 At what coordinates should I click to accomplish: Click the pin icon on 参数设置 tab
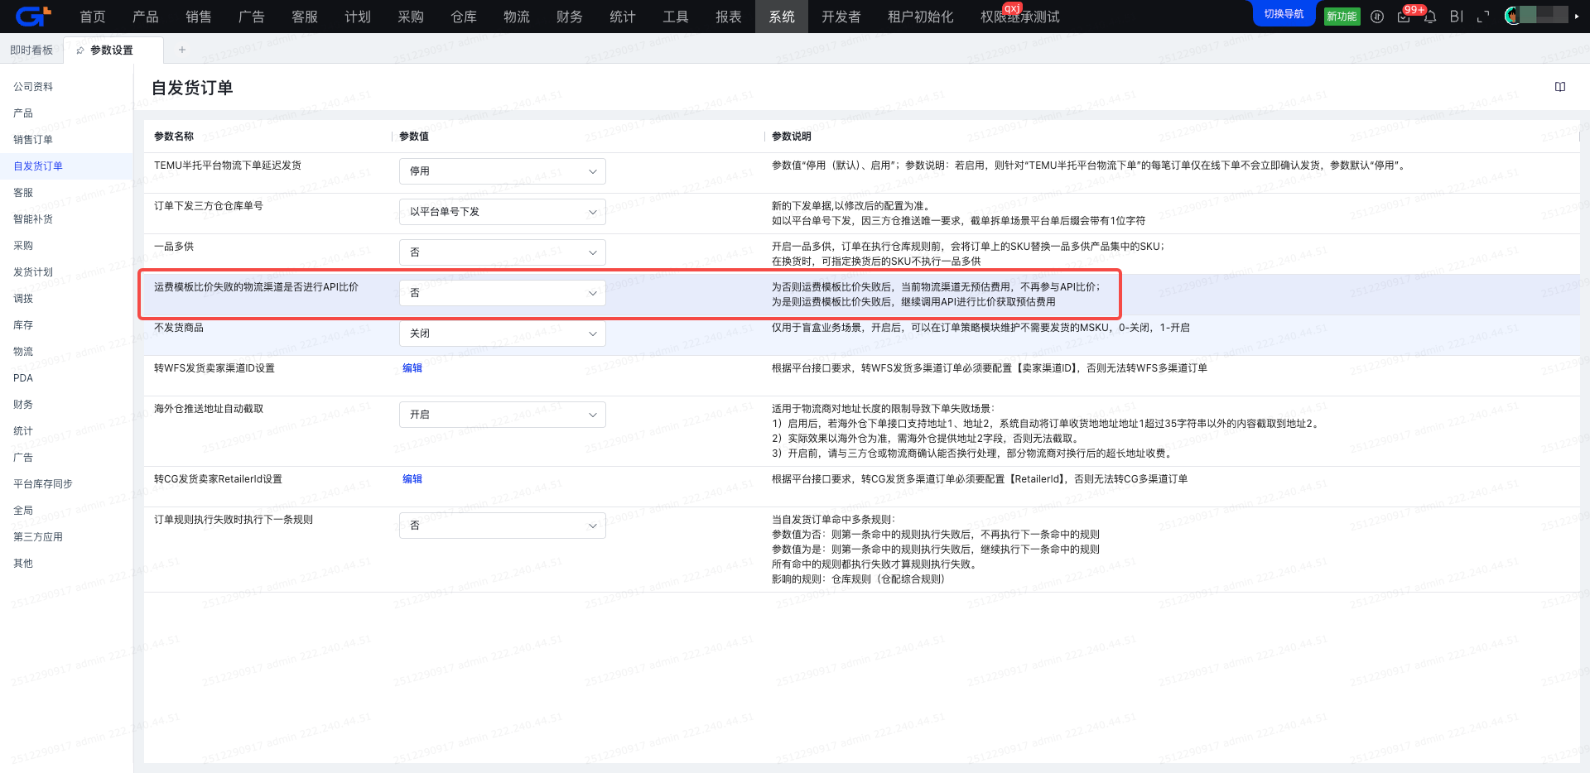(x=80, y=50)
